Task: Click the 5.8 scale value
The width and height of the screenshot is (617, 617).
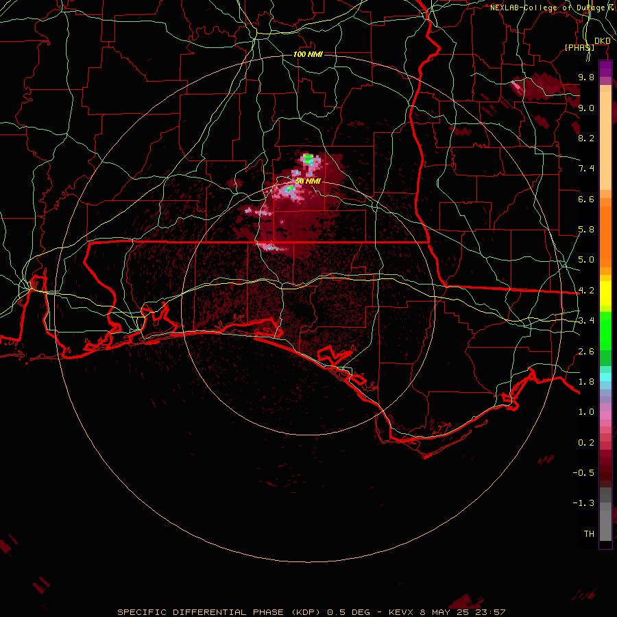Action: coord(586,230)
